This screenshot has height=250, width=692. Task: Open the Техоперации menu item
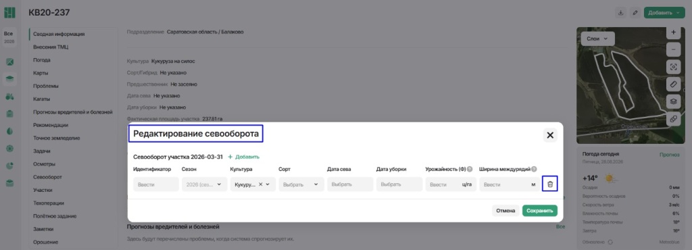click(49, 203)
